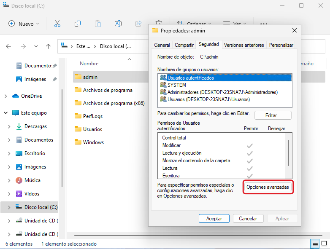This screenshot has width=330, height=249.
Task: Click the Editar button
Action: [273, 115]
